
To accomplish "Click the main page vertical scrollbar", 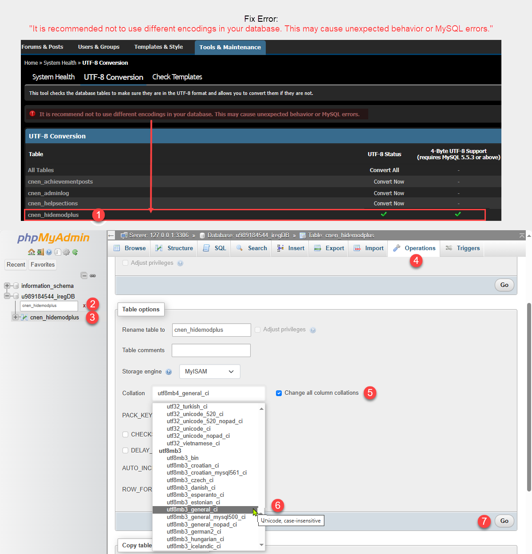I will 528,397.
